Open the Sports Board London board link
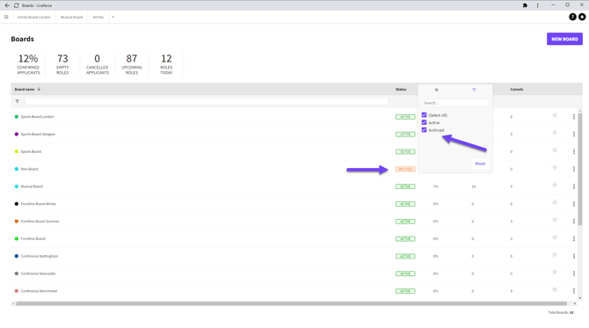Image resolution: width=589 pixels, height=328 pixels. (37, 117)
